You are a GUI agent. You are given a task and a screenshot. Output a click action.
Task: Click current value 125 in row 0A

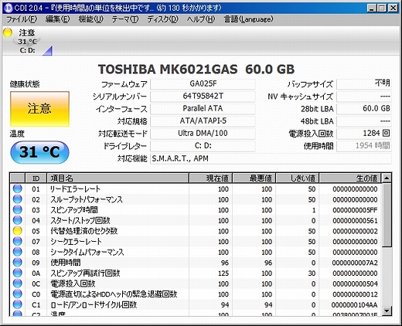pos(223,273)
